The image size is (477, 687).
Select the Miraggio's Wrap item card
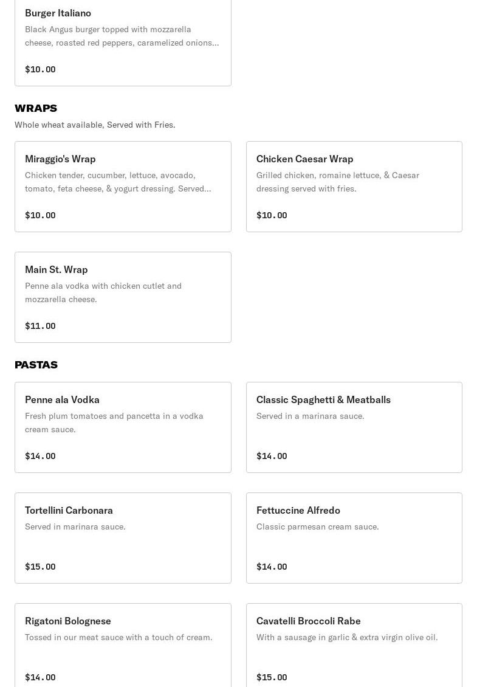60,159
